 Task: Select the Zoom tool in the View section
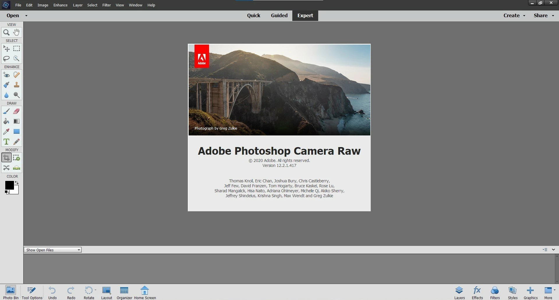(x=6, y=32)
